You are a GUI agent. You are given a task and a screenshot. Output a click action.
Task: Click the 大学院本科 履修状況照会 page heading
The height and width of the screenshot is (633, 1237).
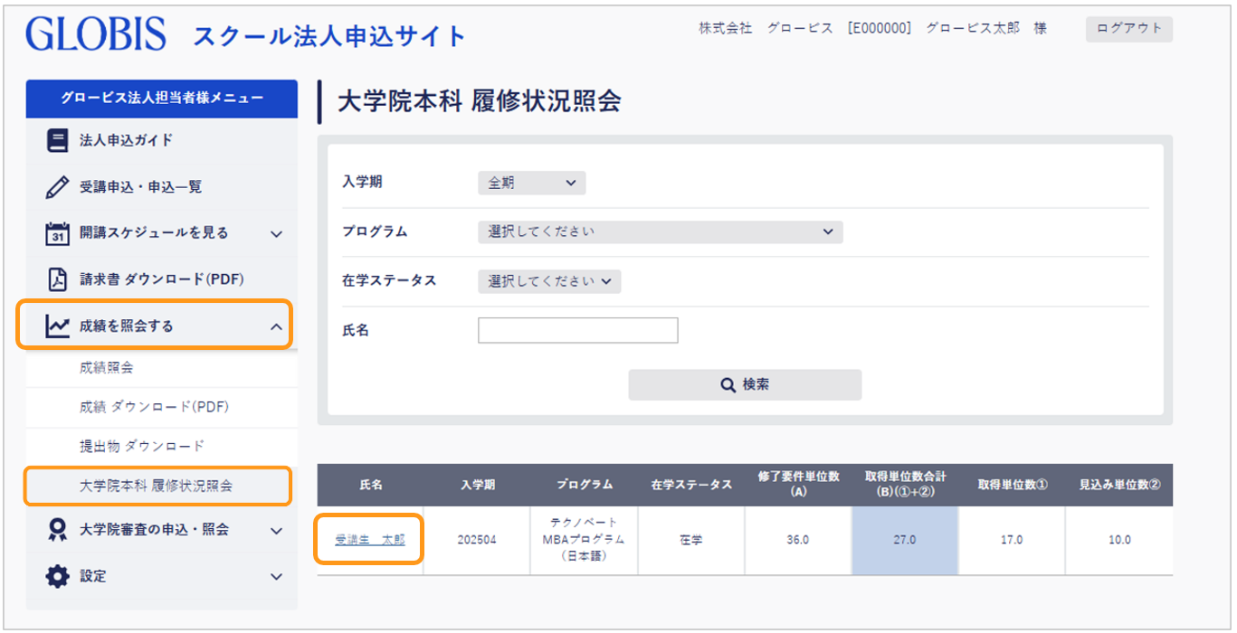point(479,101)
